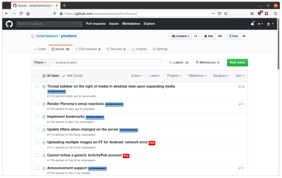This screenshot has width=282, height=178.
Task: Check the Render Pleroma's emoji reactions checkbox
Action: [x=37, y=104]
